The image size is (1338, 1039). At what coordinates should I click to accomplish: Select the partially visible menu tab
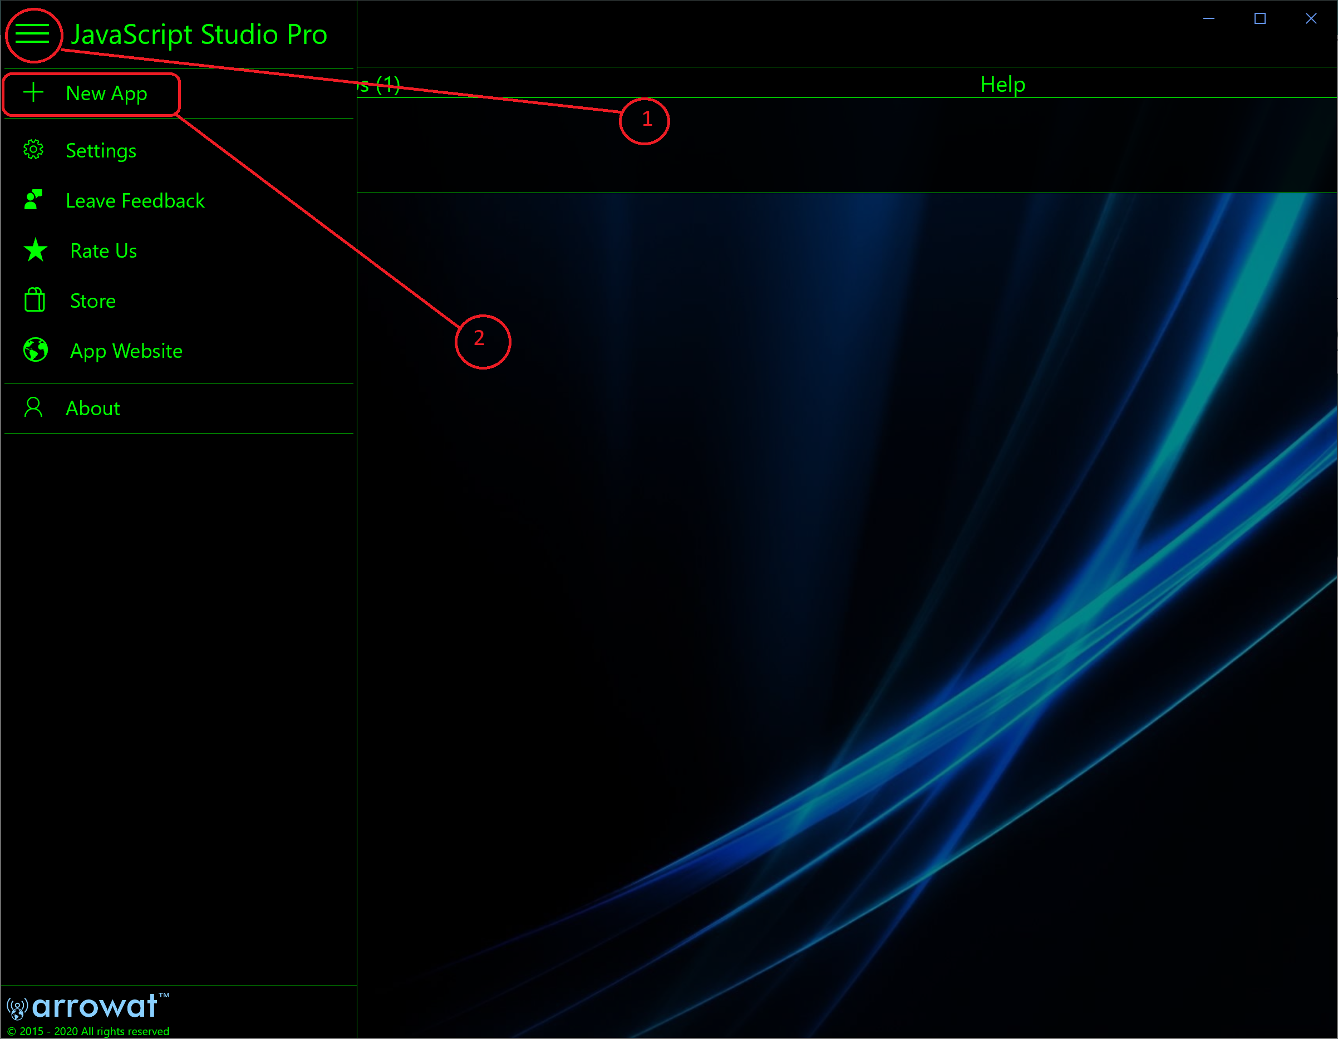pyautogui.click(x=383, y=83)
